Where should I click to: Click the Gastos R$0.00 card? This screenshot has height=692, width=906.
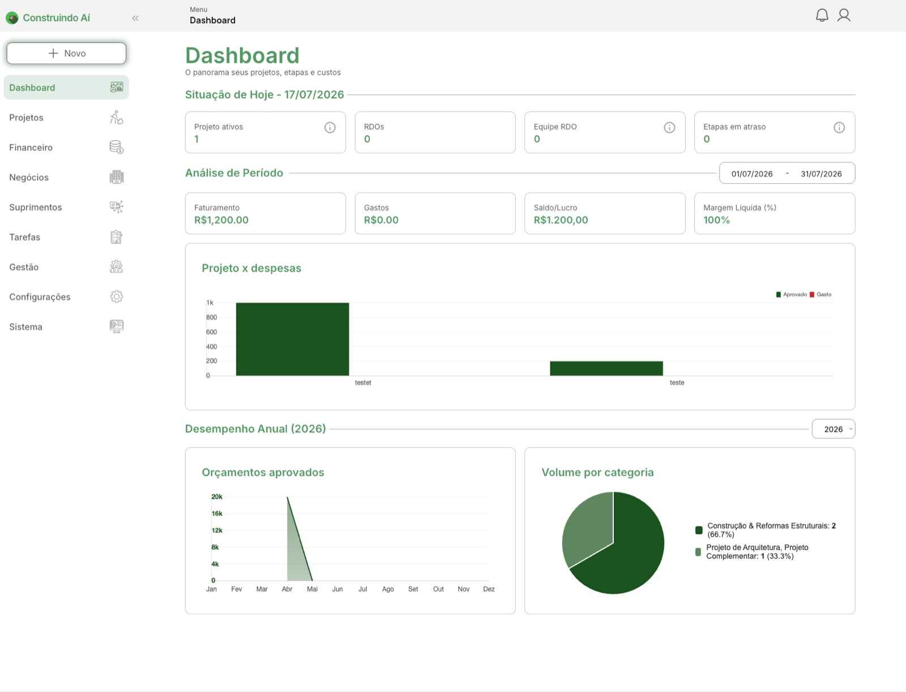435,213
